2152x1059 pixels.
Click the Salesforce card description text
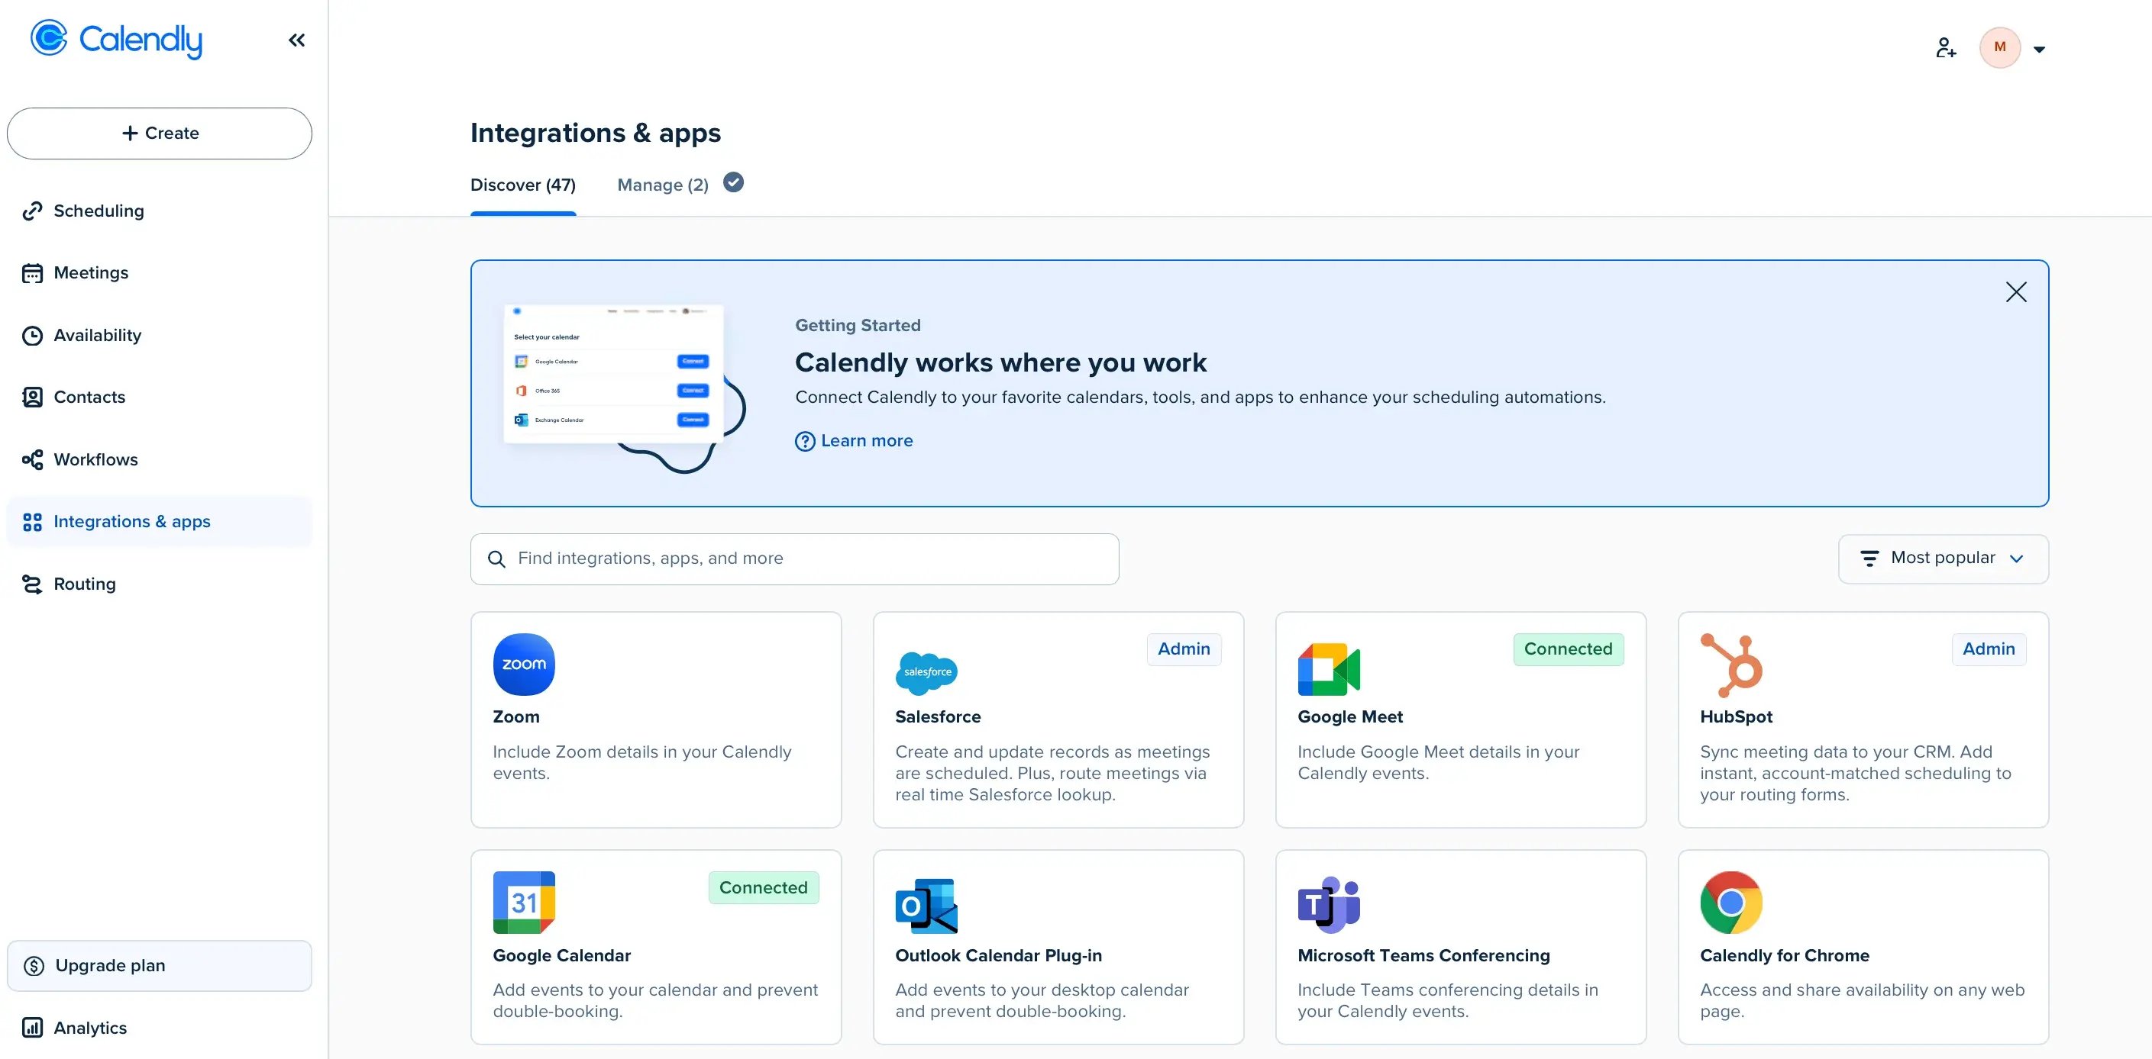(1052, 774)
